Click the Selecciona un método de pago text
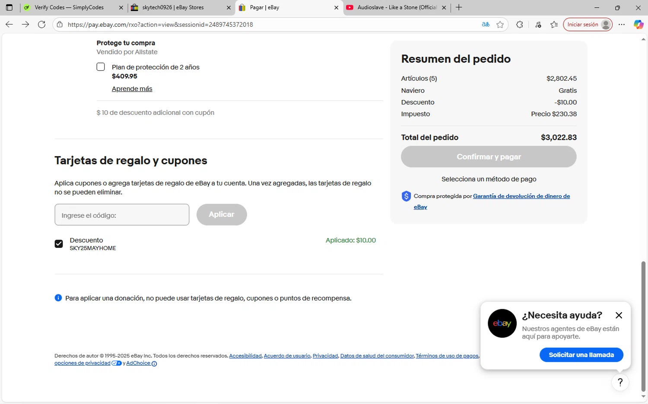648x404 pixels. pyautogui.click(x=489, y=179)
